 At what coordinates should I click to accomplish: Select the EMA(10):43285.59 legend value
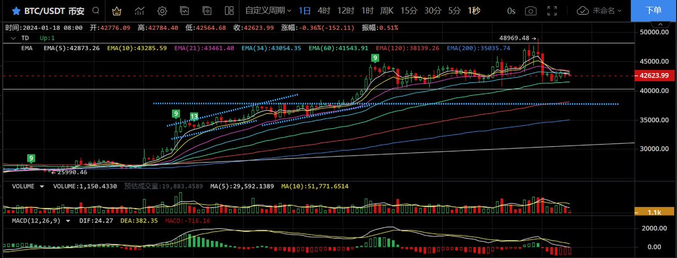138,48
